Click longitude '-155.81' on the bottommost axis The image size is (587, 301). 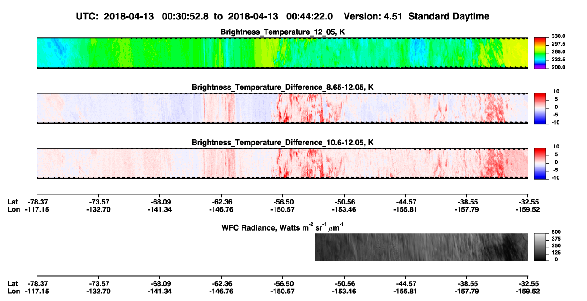tap(405, 291)
